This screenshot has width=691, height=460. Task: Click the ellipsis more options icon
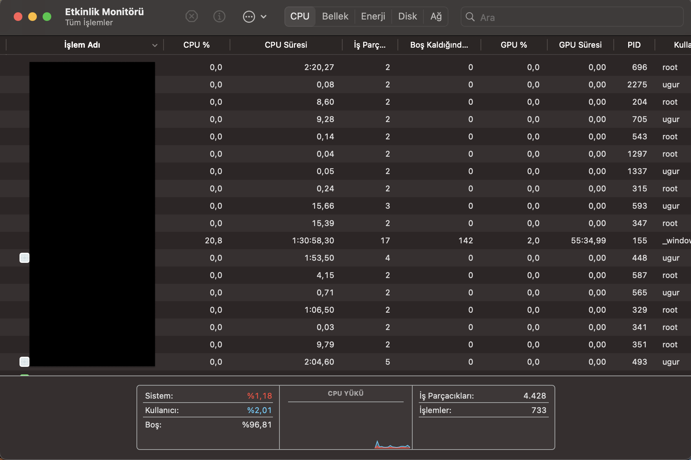click(249, 17)
